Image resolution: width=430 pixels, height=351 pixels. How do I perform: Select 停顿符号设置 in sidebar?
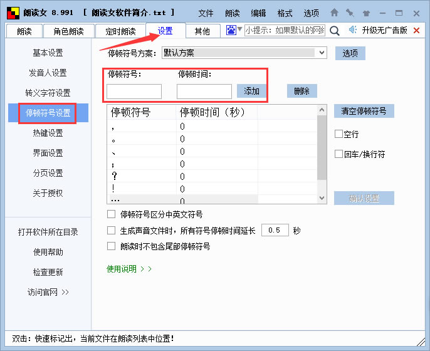point(48,113)
